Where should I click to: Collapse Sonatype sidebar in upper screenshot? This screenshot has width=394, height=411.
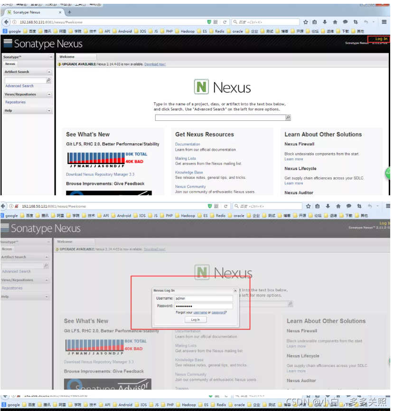(x=51, y=57)
